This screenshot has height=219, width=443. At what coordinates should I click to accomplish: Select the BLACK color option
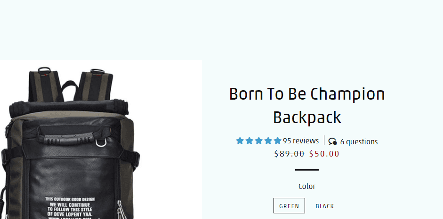325,206
